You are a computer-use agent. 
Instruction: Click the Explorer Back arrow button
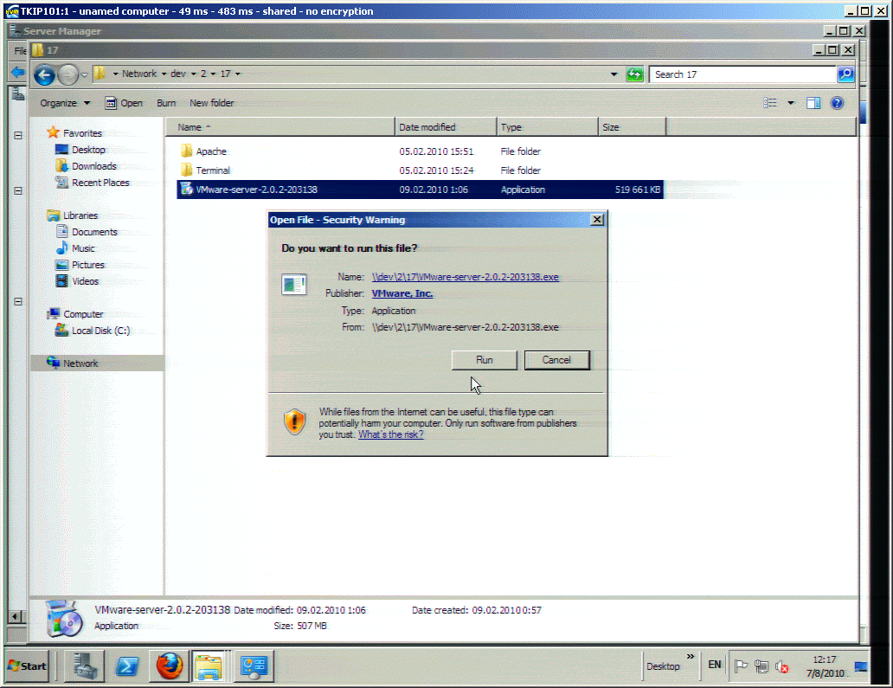pos(44,74)
